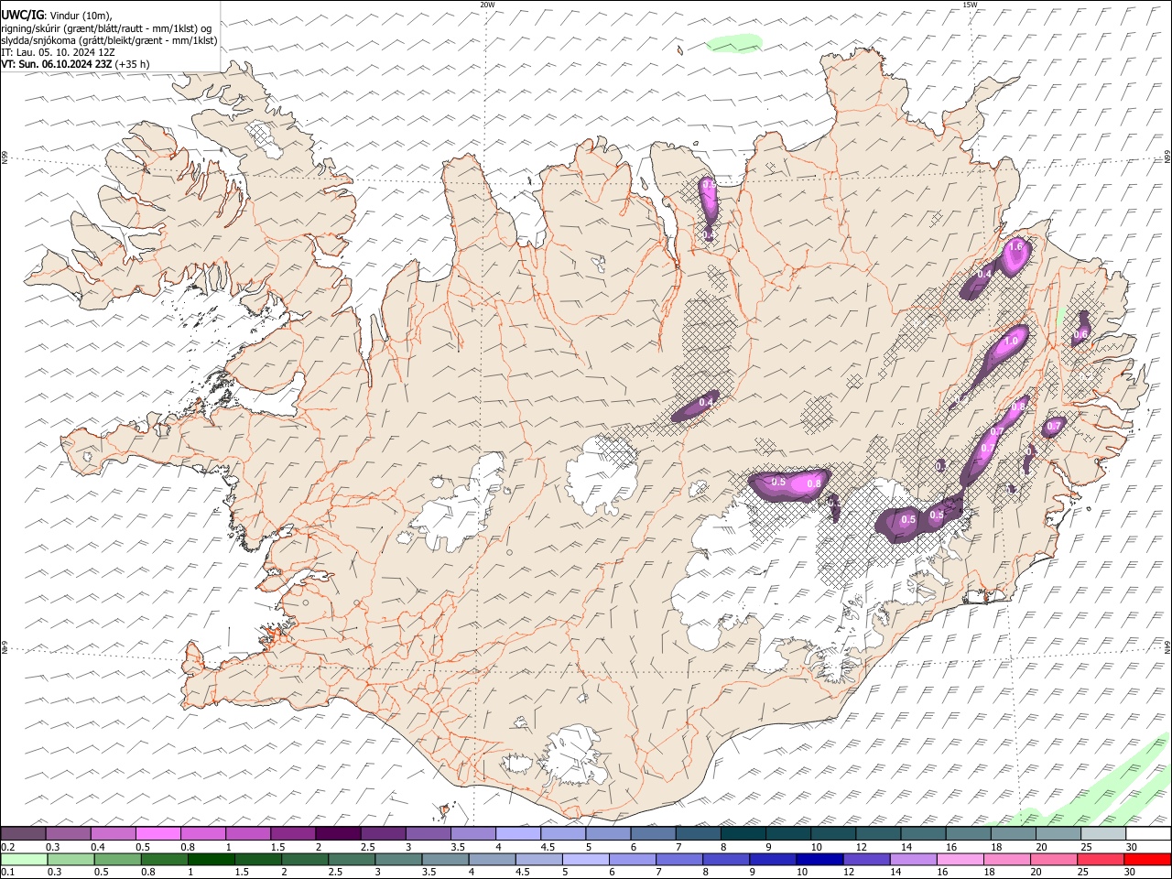The height and width of the screenshot is (879, 1172).
Task: Pick the lower legend swatch between 2.5 and 3
Action: pos(352,859)
